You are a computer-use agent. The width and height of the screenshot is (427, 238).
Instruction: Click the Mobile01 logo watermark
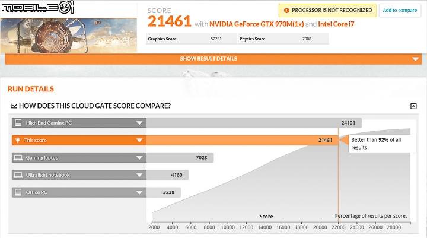(37, 7)
